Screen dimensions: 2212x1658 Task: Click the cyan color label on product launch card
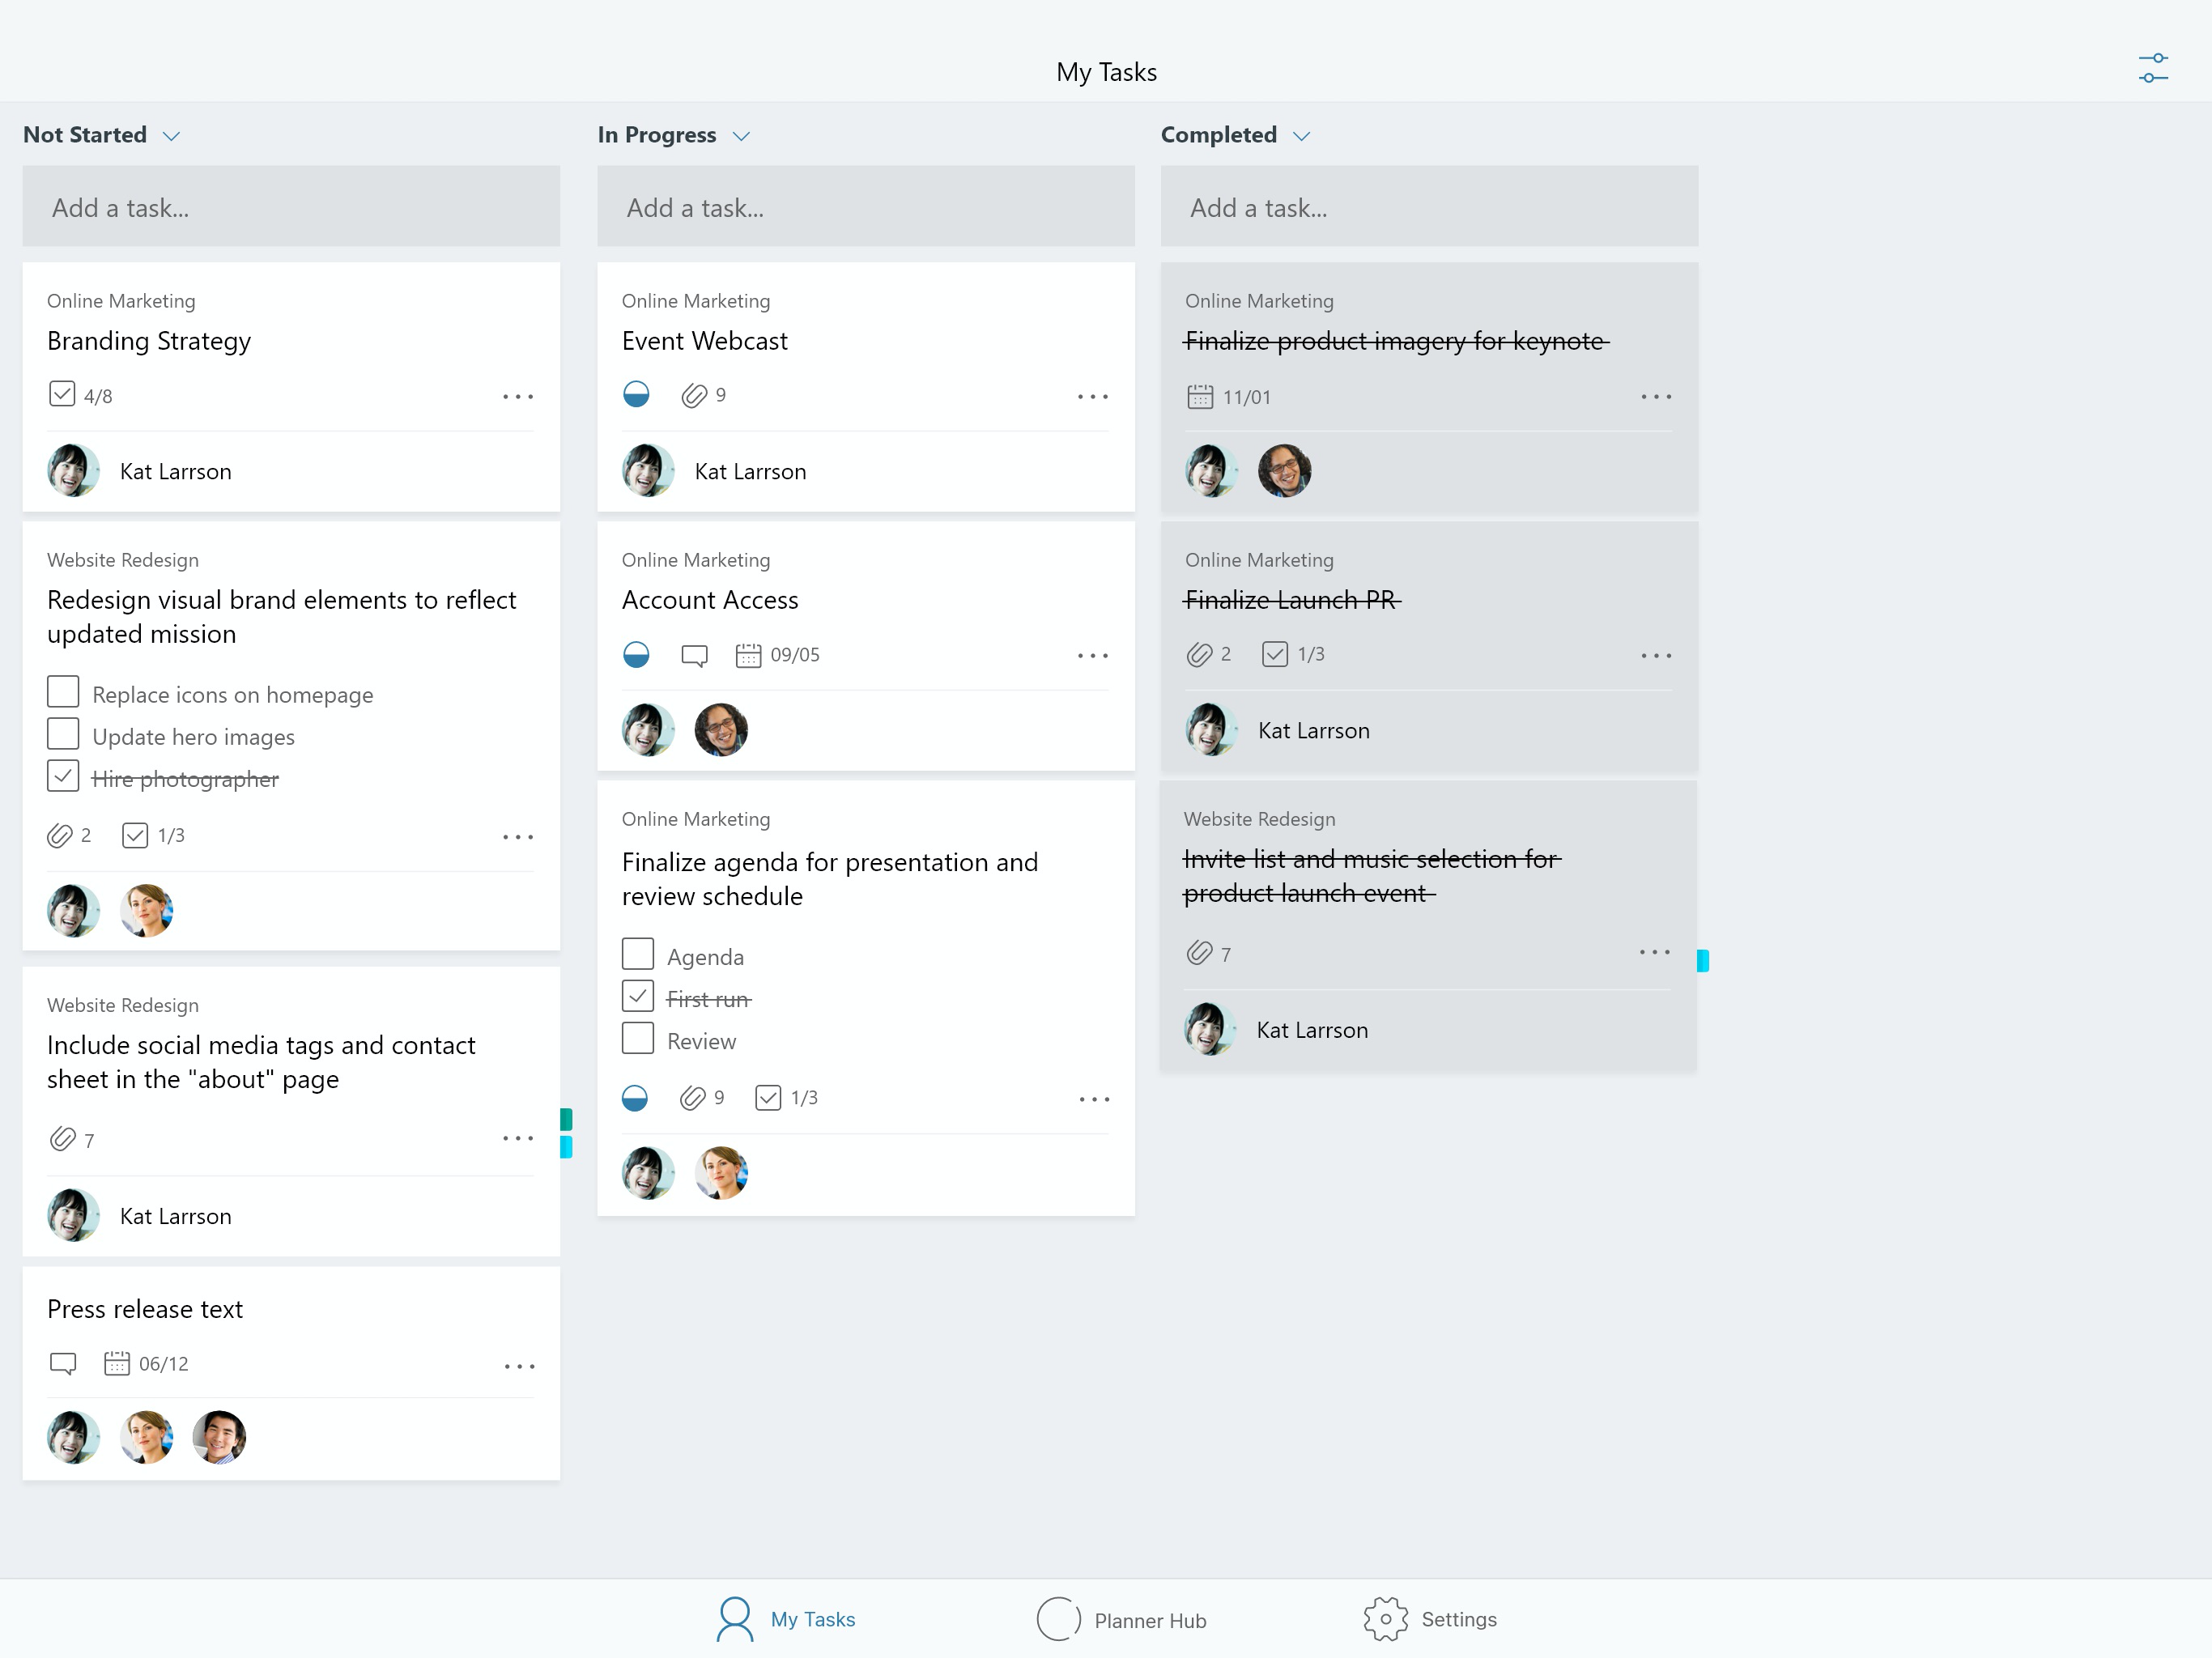[x=1702, y=961]
